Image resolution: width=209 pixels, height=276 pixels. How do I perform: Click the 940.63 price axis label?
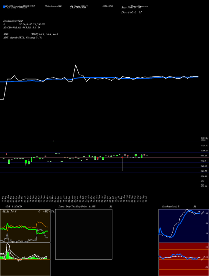[204, 166]
